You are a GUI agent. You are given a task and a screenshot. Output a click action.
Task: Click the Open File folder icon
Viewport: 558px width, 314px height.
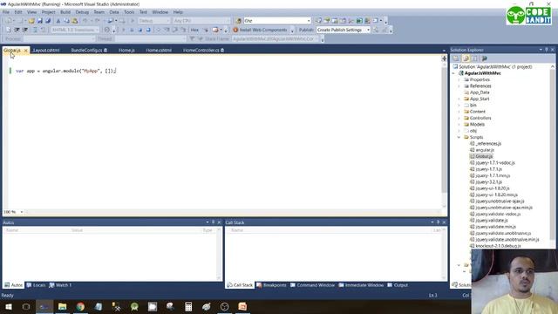31,21
